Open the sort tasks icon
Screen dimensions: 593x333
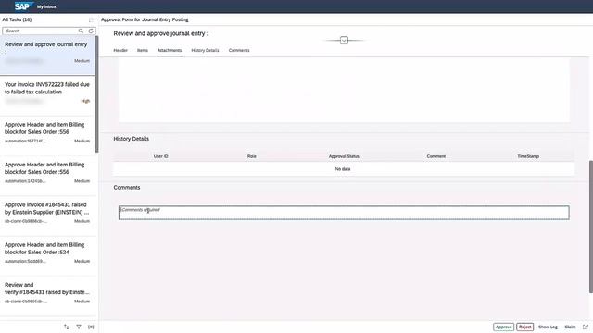[67, 327]
